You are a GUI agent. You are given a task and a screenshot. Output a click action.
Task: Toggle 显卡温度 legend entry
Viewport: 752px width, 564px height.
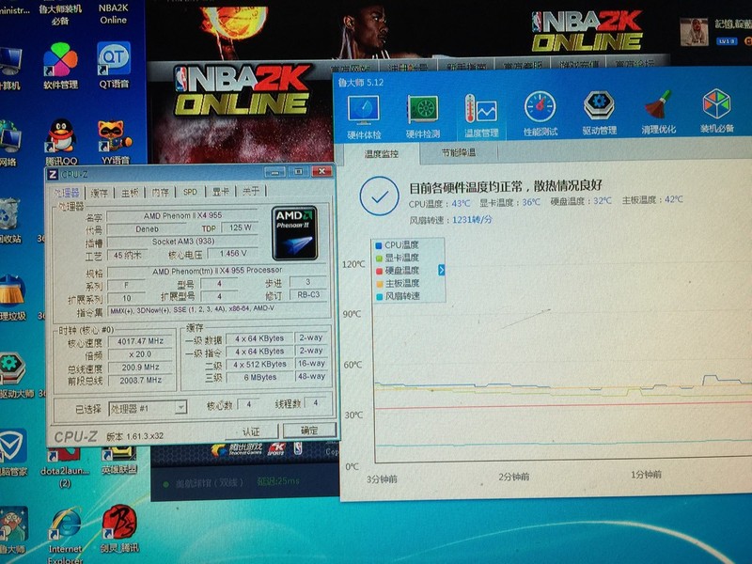(x=397, y=258)
